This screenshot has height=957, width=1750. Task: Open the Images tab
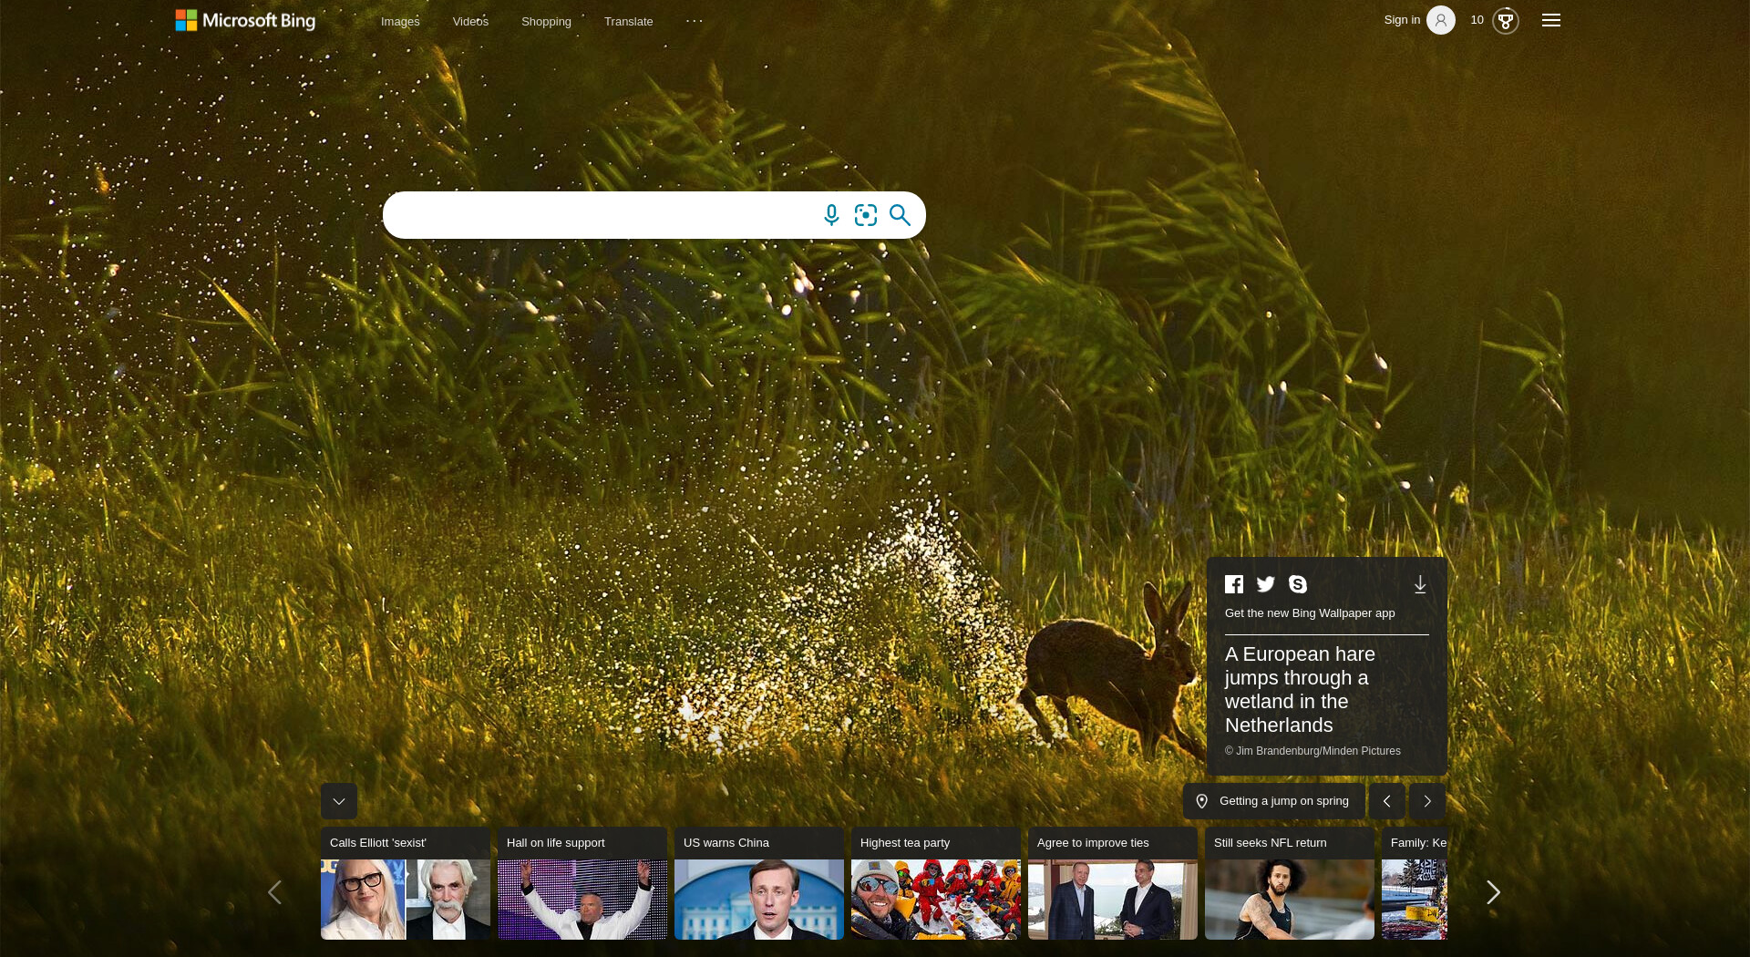pos(400,21)
